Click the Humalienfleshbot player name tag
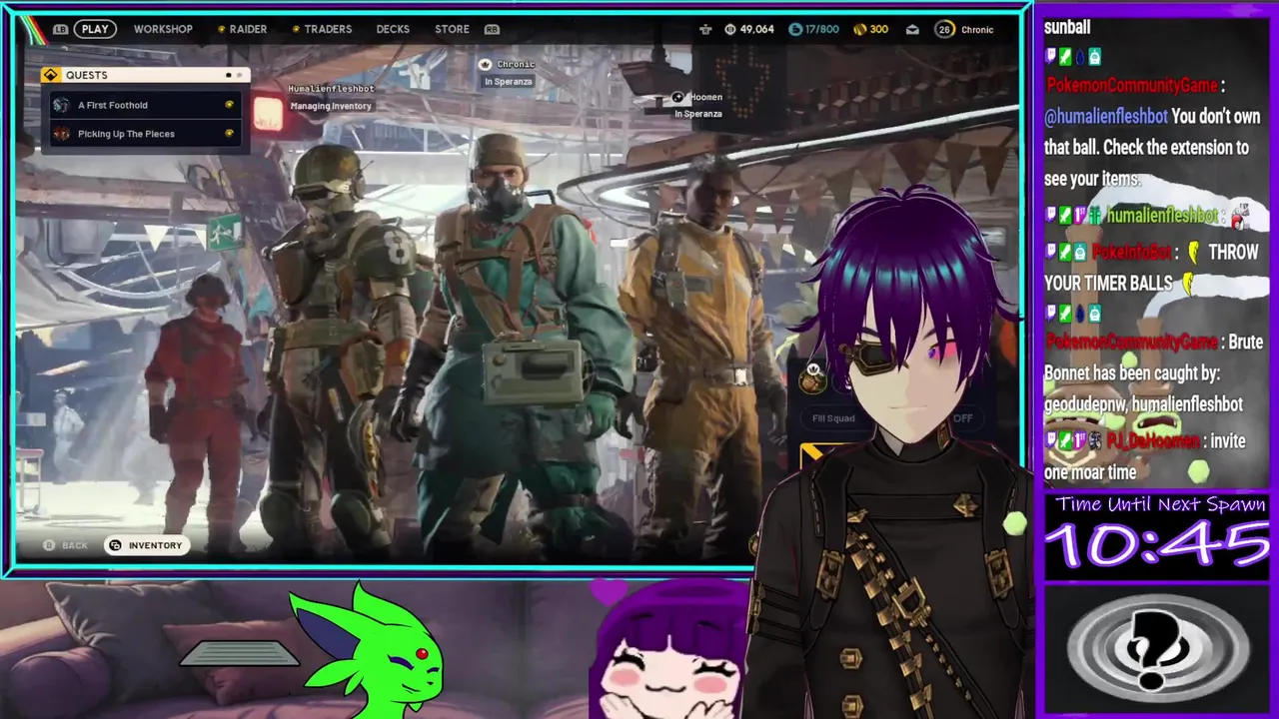Image resolution: width=1279 pixels, height=719 pixels. 331,89
